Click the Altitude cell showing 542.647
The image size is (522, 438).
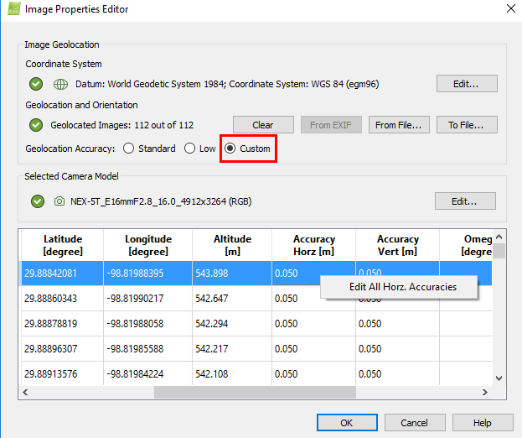(x=230, y=298)
